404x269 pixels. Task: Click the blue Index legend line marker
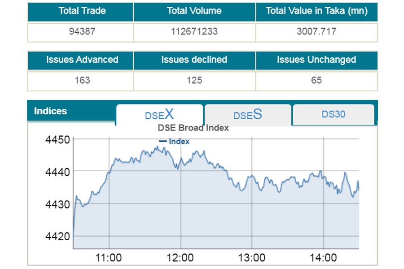pos(163,142)
